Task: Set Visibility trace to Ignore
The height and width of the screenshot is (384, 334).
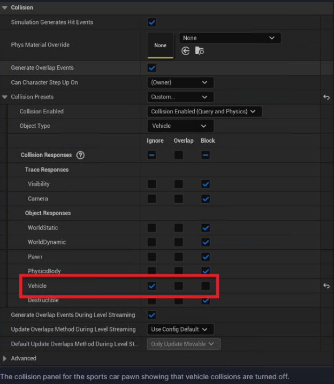Action: [151, 184]
